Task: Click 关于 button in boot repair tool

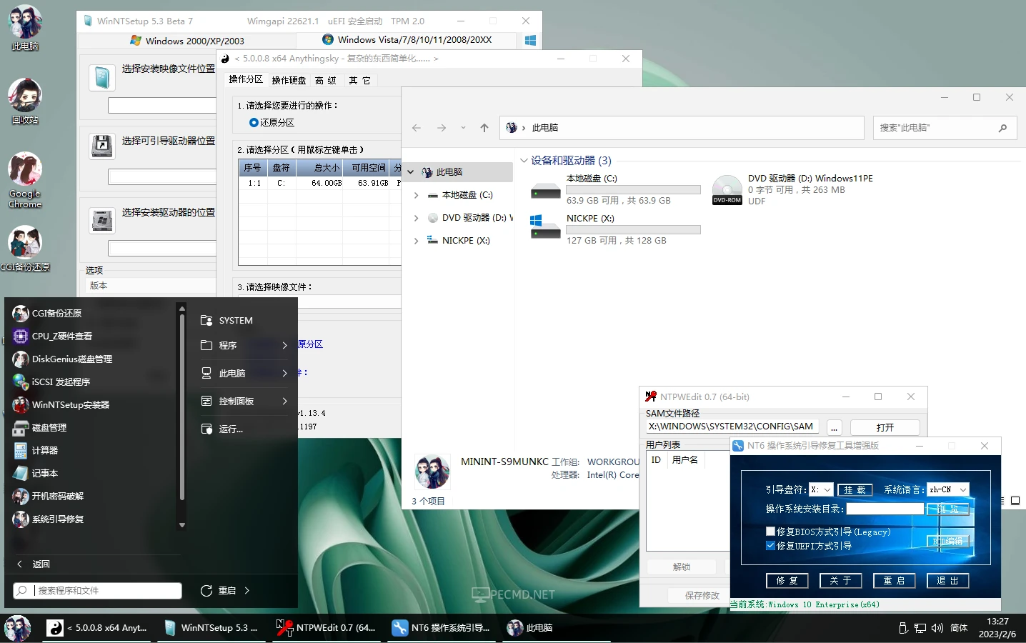Action: pos(840,581)
